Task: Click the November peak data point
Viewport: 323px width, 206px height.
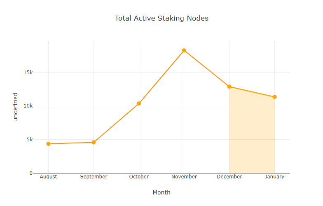Action: click(184, 51)
